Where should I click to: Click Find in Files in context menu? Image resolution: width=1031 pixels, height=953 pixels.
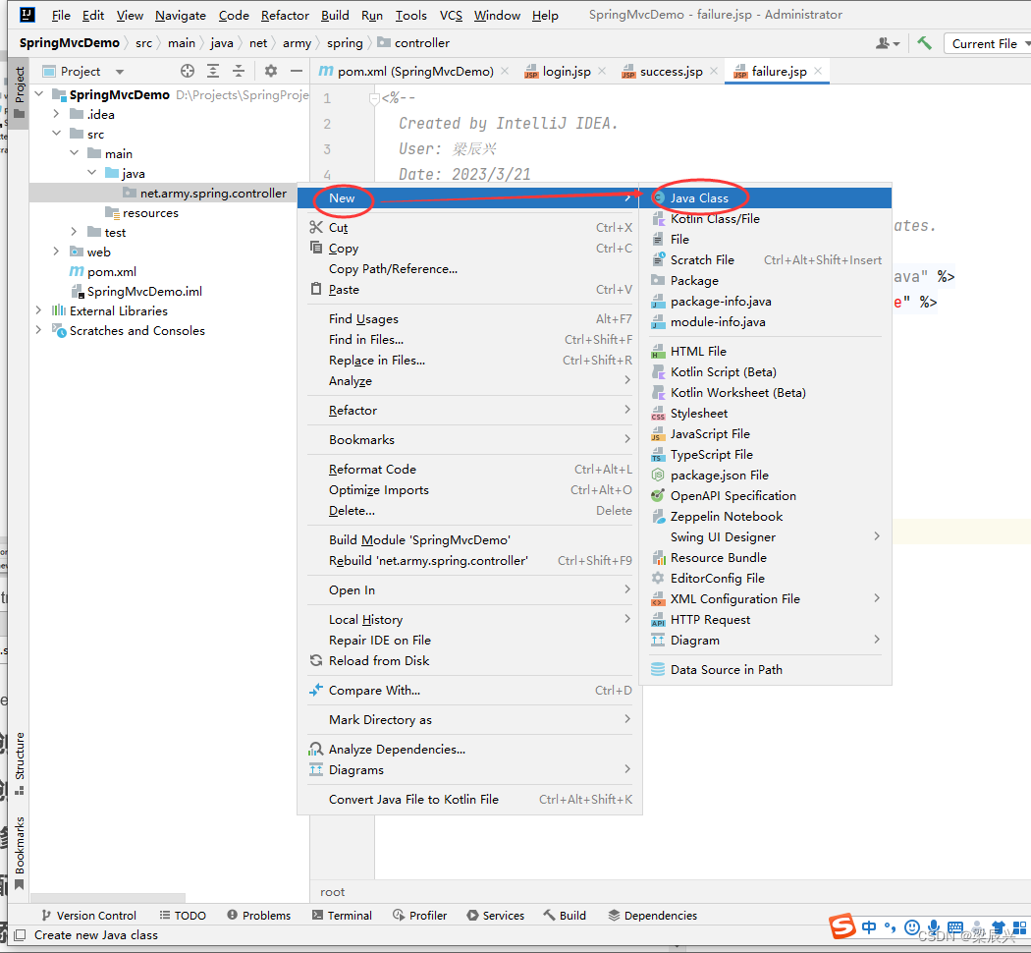(469, 339)
